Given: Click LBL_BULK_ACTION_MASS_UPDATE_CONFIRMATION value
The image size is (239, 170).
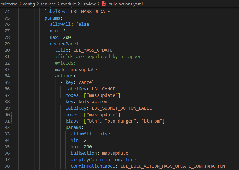Looking at the screenshot, I should (x=173, y=166).
